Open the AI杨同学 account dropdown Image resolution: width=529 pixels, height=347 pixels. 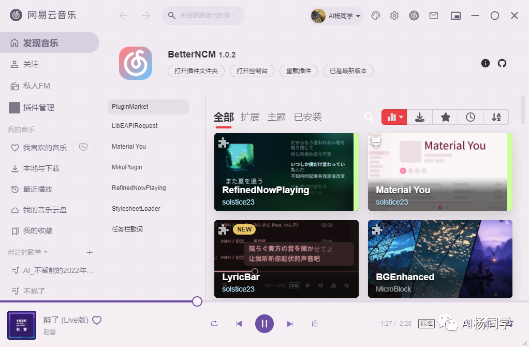336,16
